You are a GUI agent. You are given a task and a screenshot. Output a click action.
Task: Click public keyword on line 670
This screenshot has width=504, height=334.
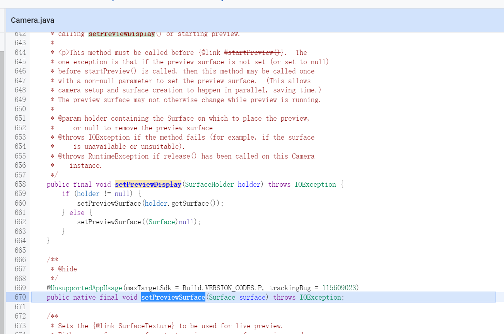click(58, 297)
